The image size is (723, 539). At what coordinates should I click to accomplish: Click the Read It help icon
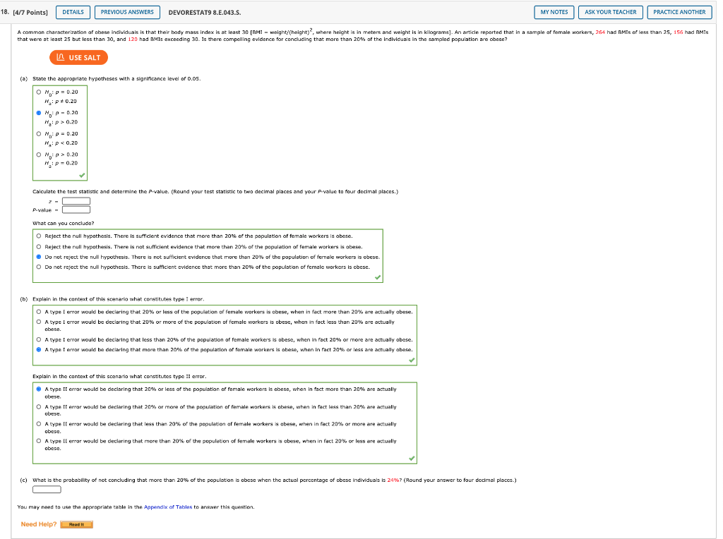[x=76, y=524]
